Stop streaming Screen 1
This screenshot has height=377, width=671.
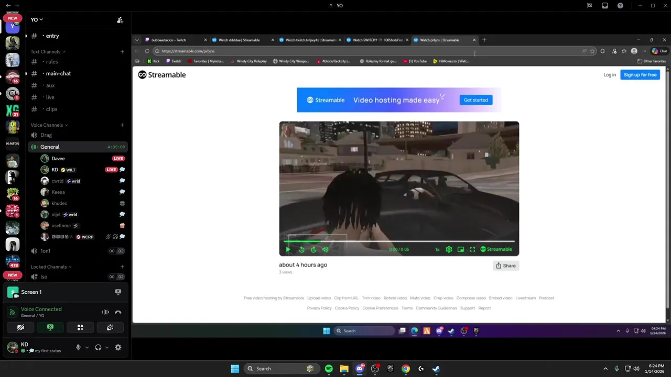point(118,292)
